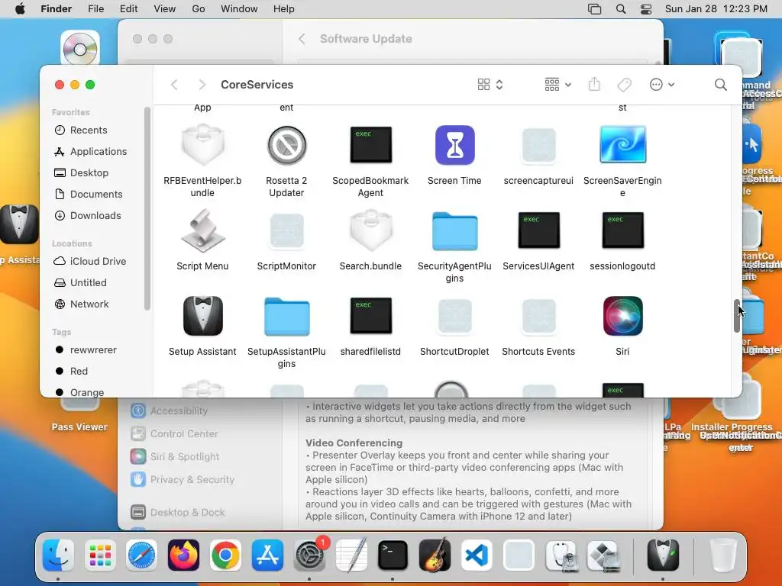Select the ServicesUIAgent exec file
The width and height of the screenshot is (782, 586).
tap(538, 230)
